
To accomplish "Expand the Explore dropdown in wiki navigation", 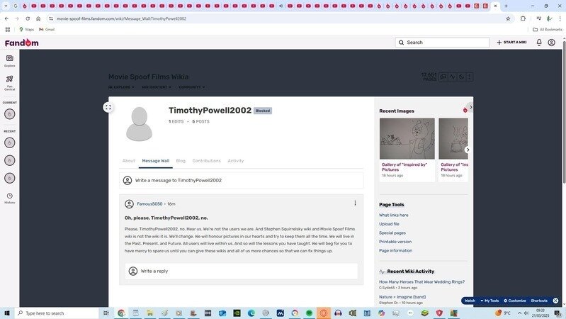I will pyautogui.click(x=122, y=87).
